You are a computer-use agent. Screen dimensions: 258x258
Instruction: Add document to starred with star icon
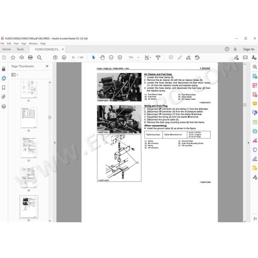point(13,57)
